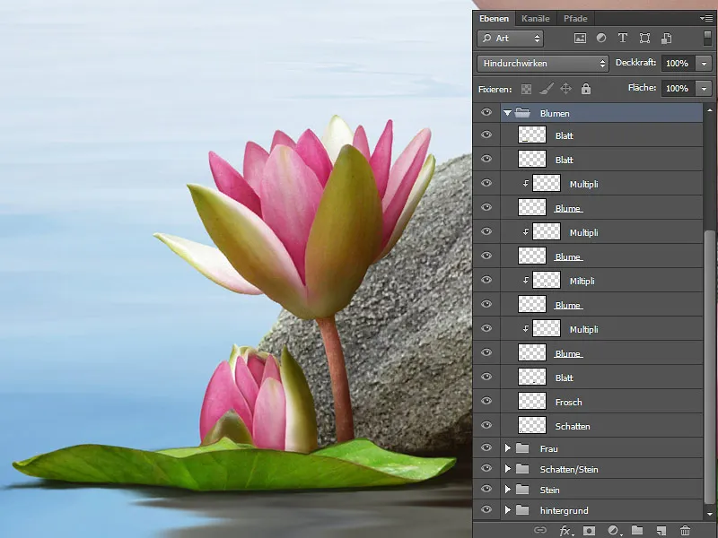Select the Miltipli layer name

click(582, 282)
